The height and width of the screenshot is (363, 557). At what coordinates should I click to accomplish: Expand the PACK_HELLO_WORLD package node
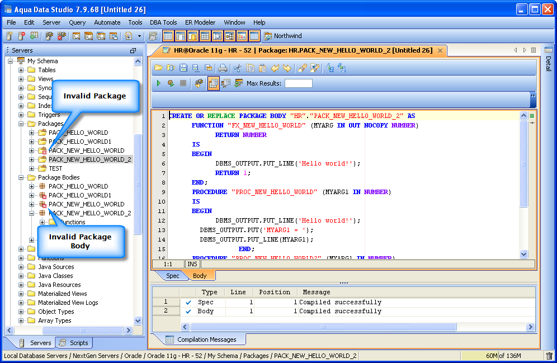(x=32, y=133)
